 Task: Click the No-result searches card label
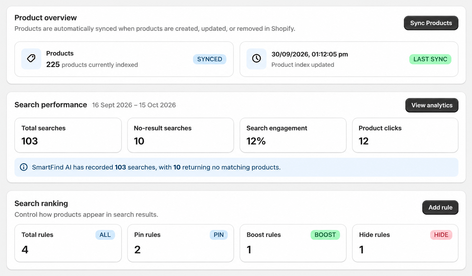(x=163, y=128)
